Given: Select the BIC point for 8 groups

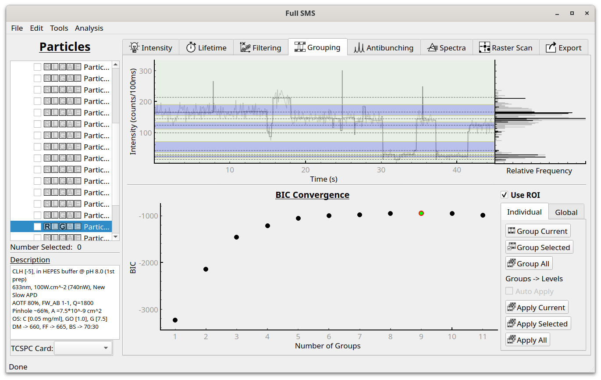Looking at the screenshot, I should tap(390, 213).
